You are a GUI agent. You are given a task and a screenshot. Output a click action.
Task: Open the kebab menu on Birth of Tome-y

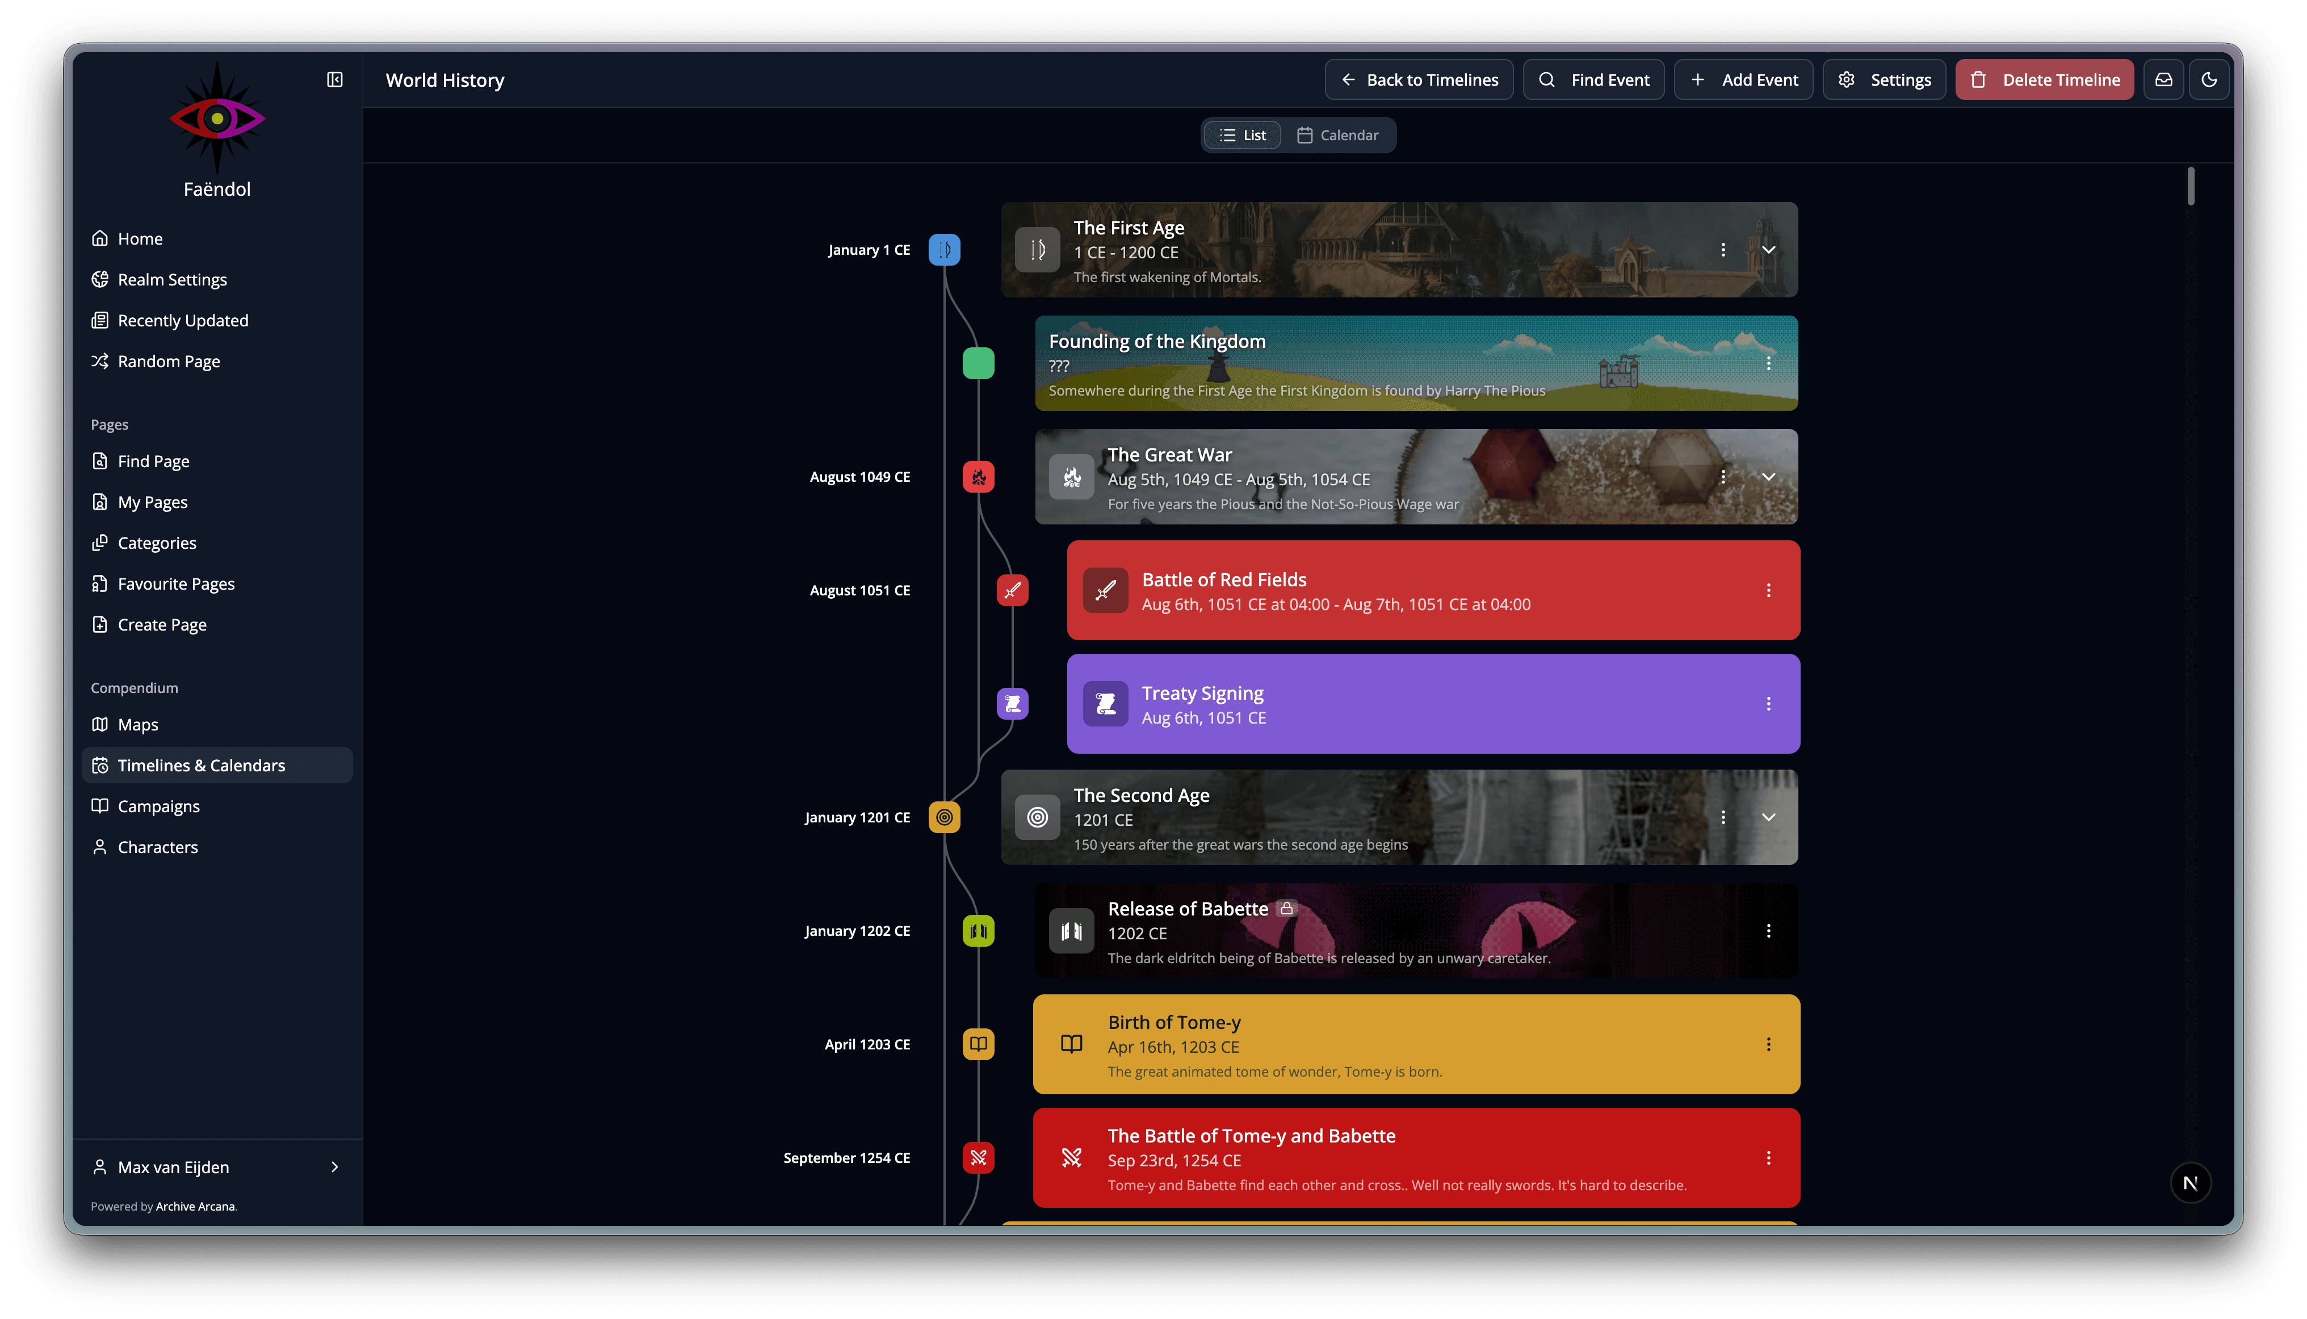1769,1044
